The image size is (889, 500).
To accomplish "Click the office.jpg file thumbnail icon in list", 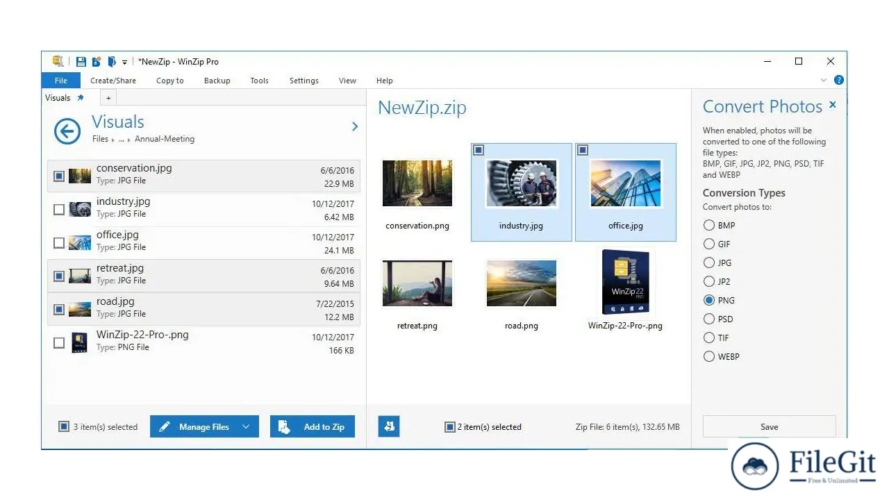I will (x=80, y=242).
